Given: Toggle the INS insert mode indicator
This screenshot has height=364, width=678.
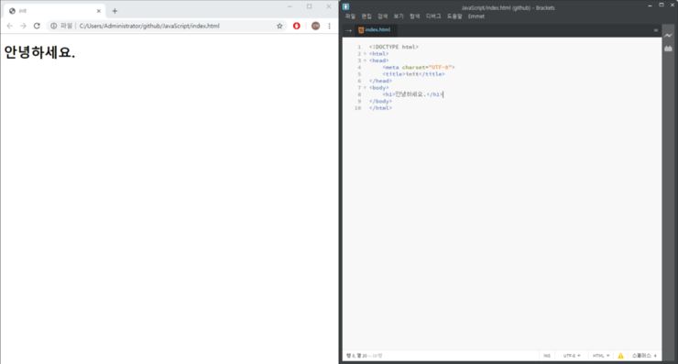Looking at the screenshot, I should pos(547,356).
